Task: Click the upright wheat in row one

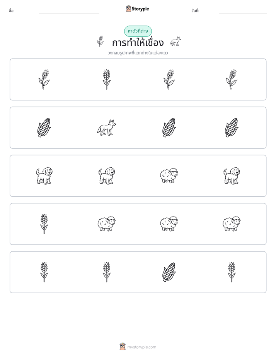Action: click(x=107, y=79)
